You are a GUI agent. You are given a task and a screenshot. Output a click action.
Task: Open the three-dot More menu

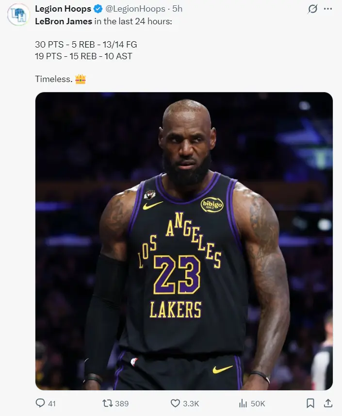328,9
